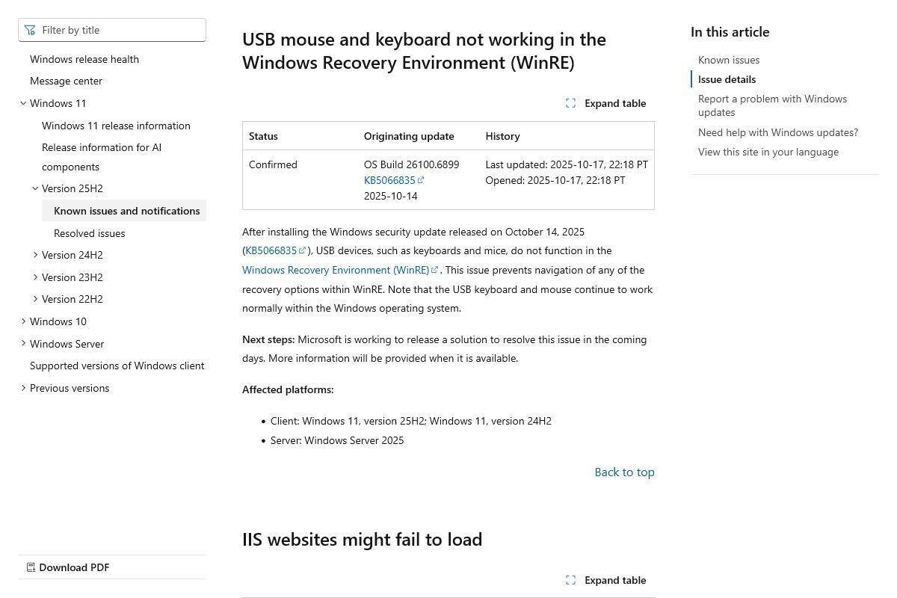Click the Back to top link
The width and height of the screenshot is (897, 598).
point(624,472)
